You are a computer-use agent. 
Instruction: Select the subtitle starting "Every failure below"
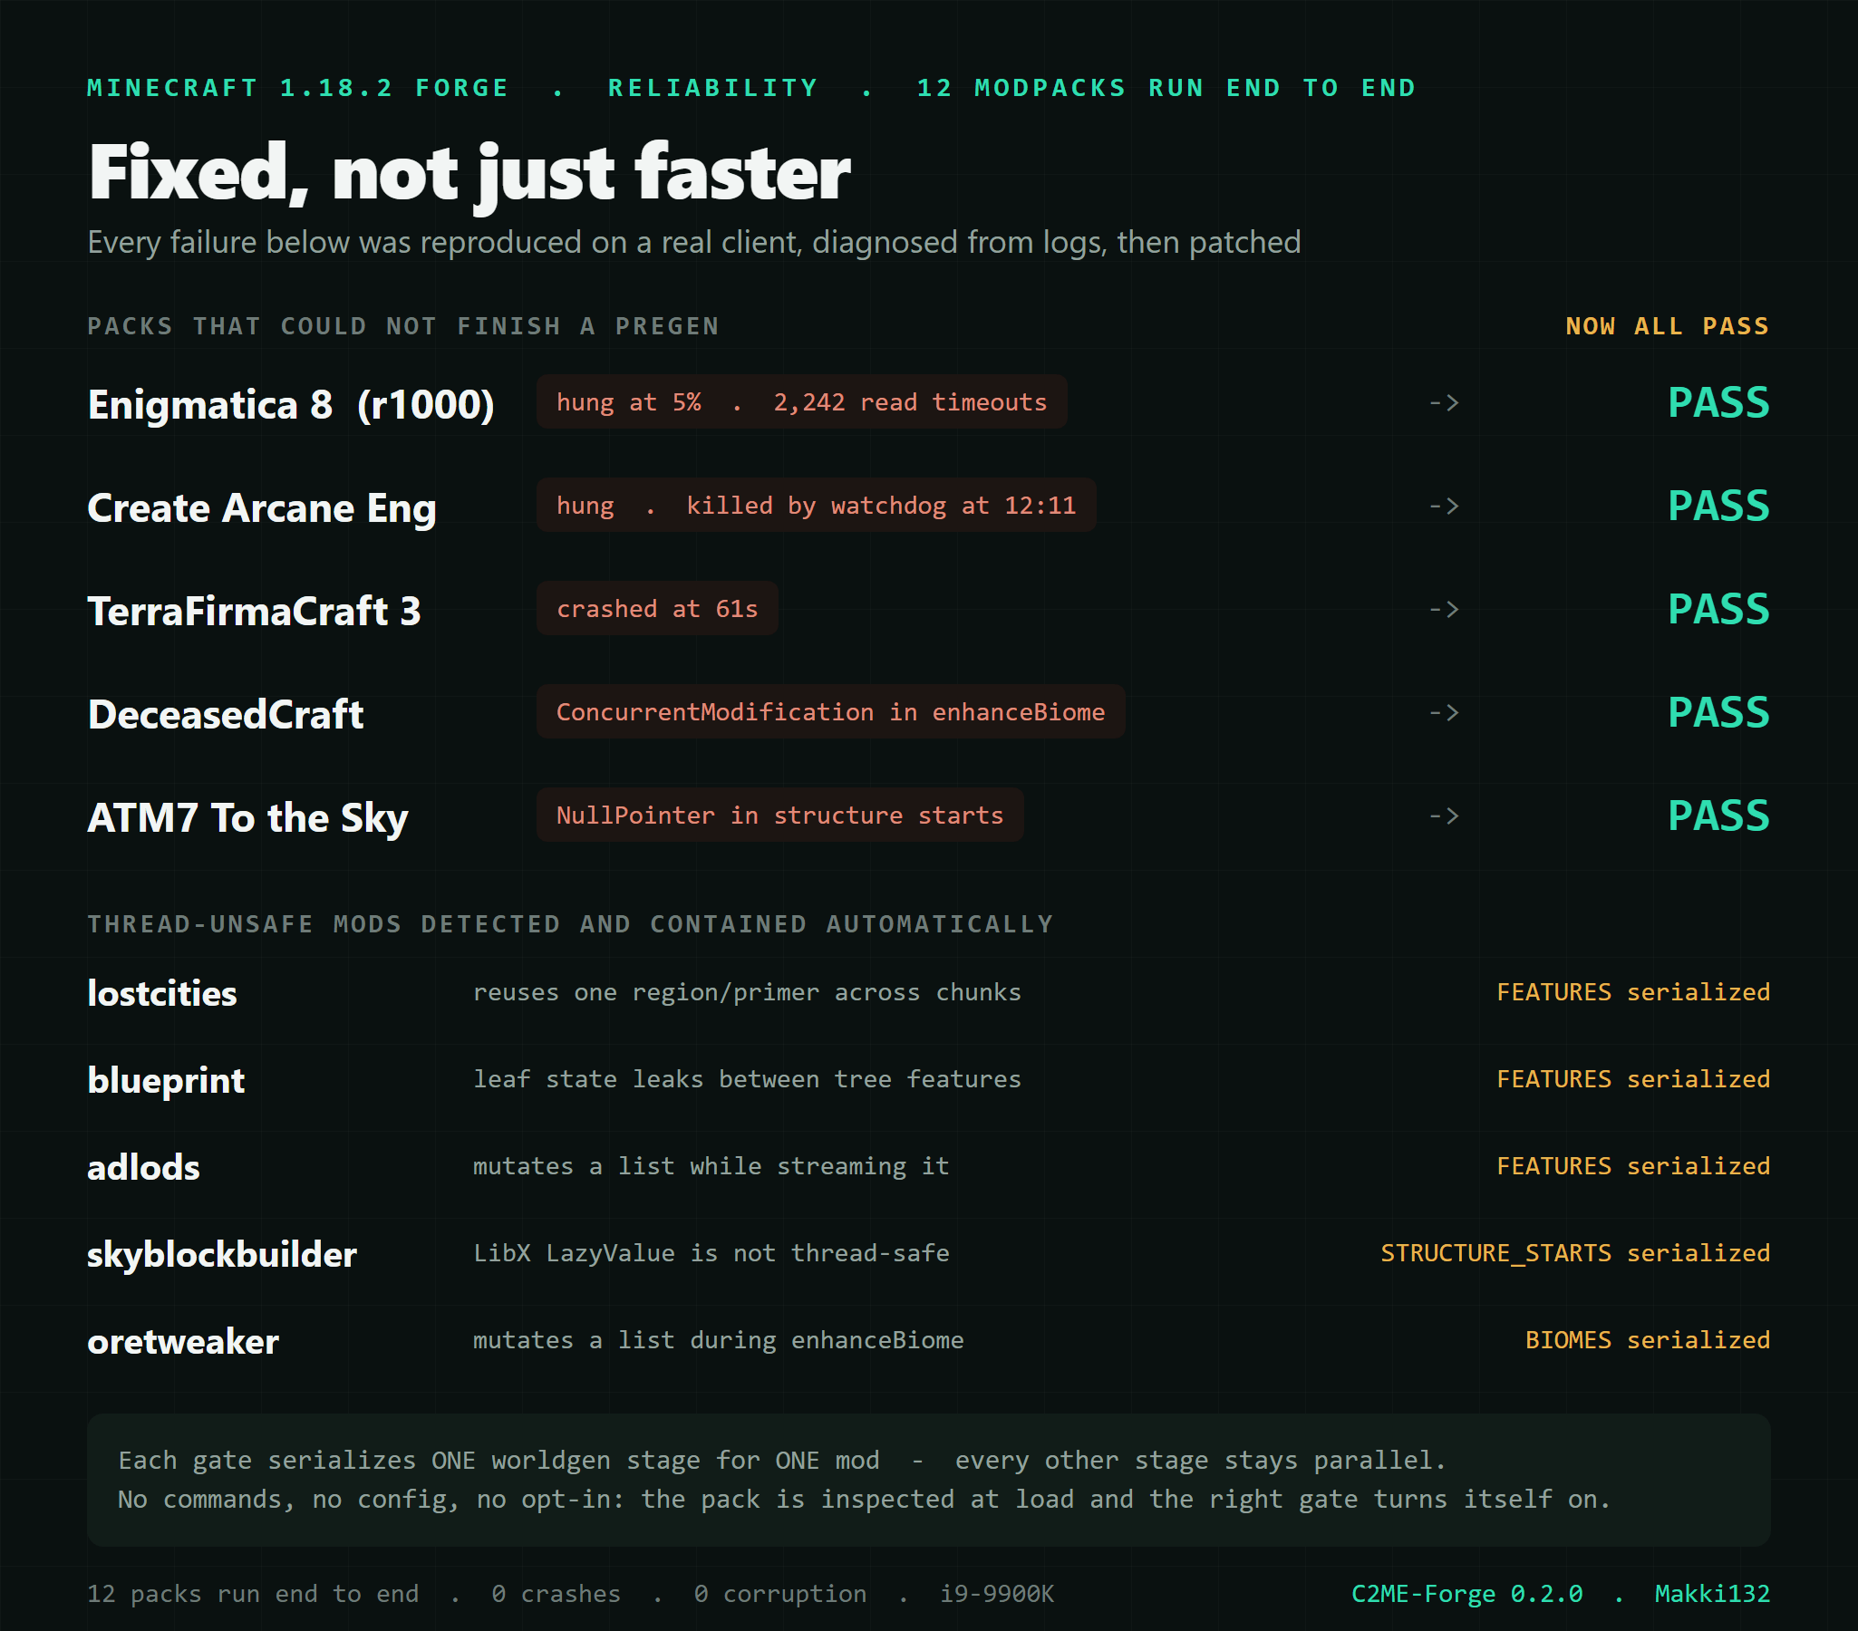click(x=693, y=243)
